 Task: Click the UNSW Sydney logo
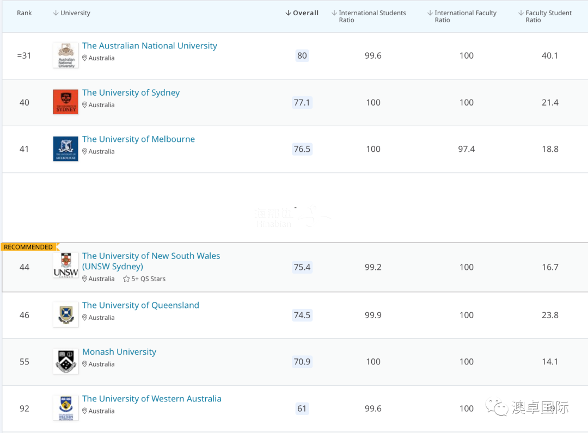tap(66, 265)
